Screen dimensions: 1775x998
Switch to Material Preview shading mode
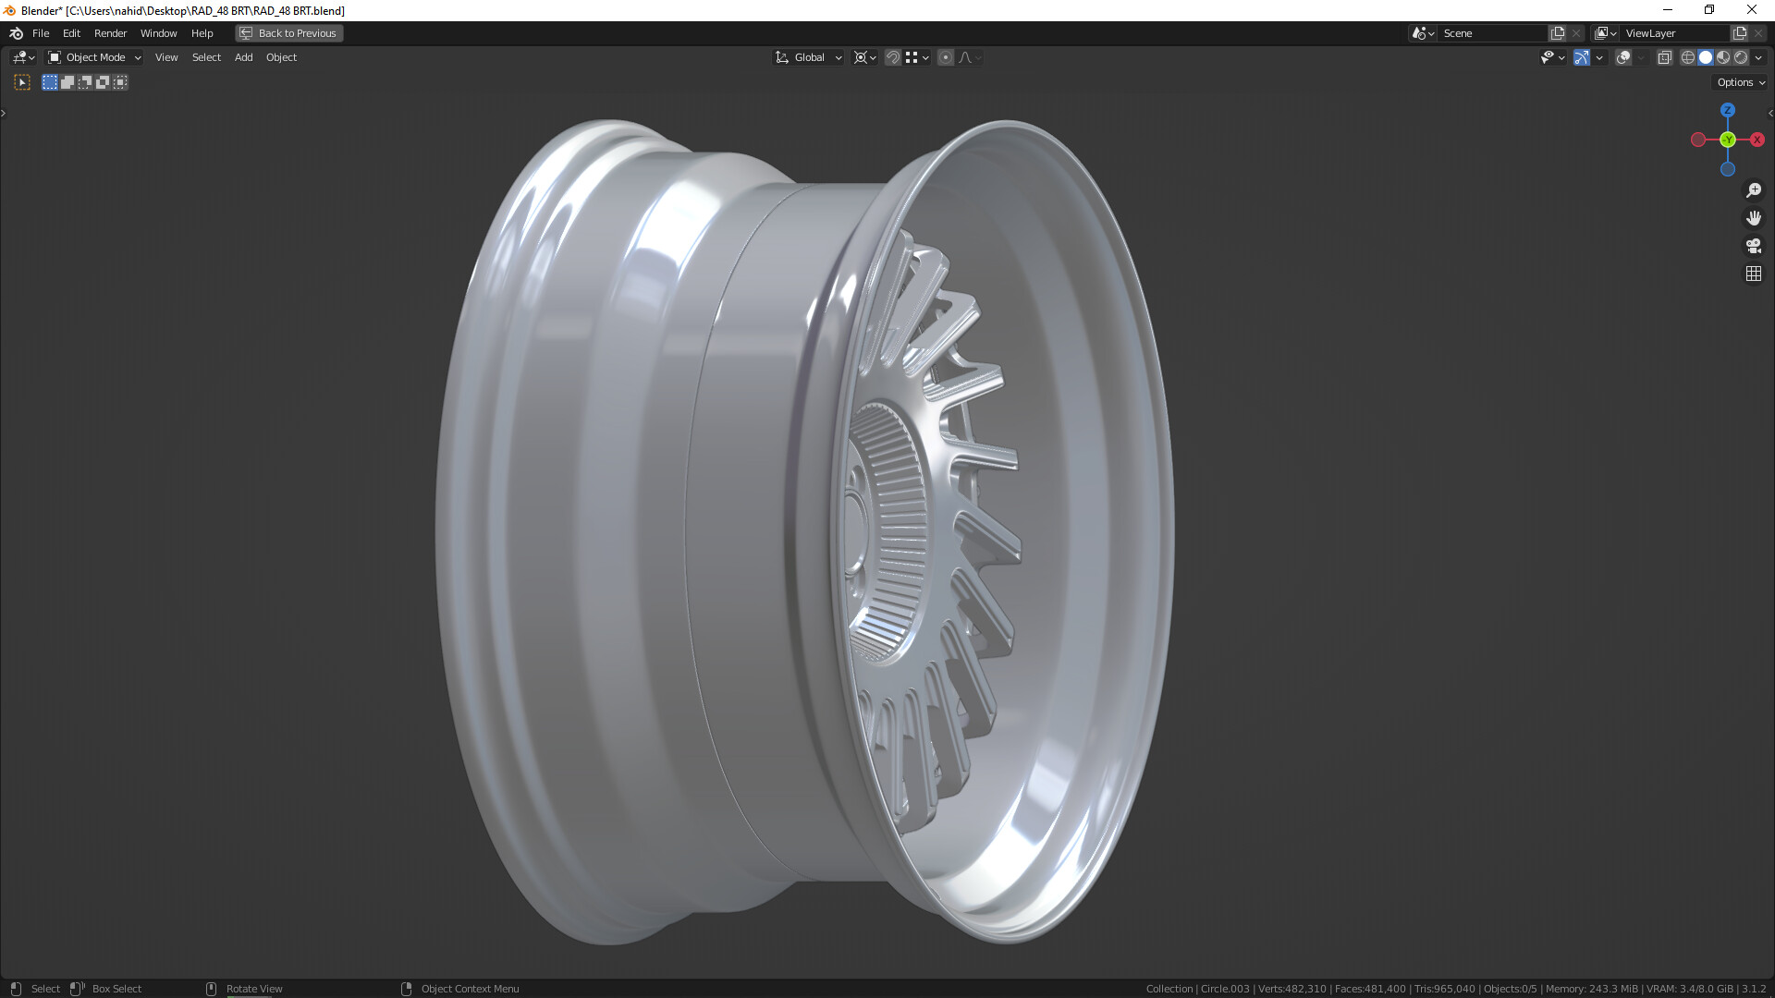click(1723, 57)
